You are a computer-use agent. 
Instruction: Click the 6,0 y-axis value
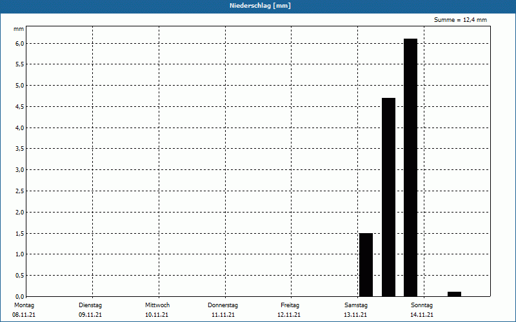tap(20, 43)
